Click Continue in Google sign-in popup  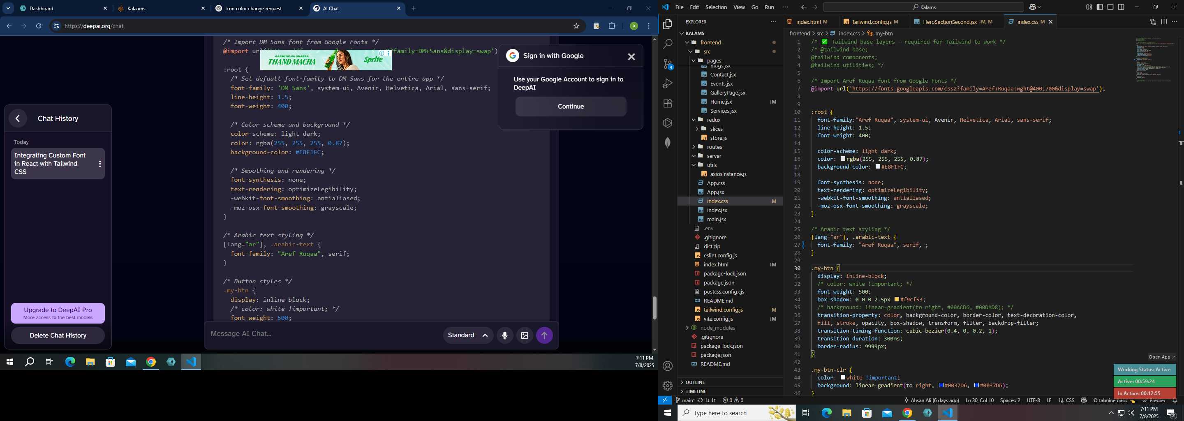[x=570, y=106]
